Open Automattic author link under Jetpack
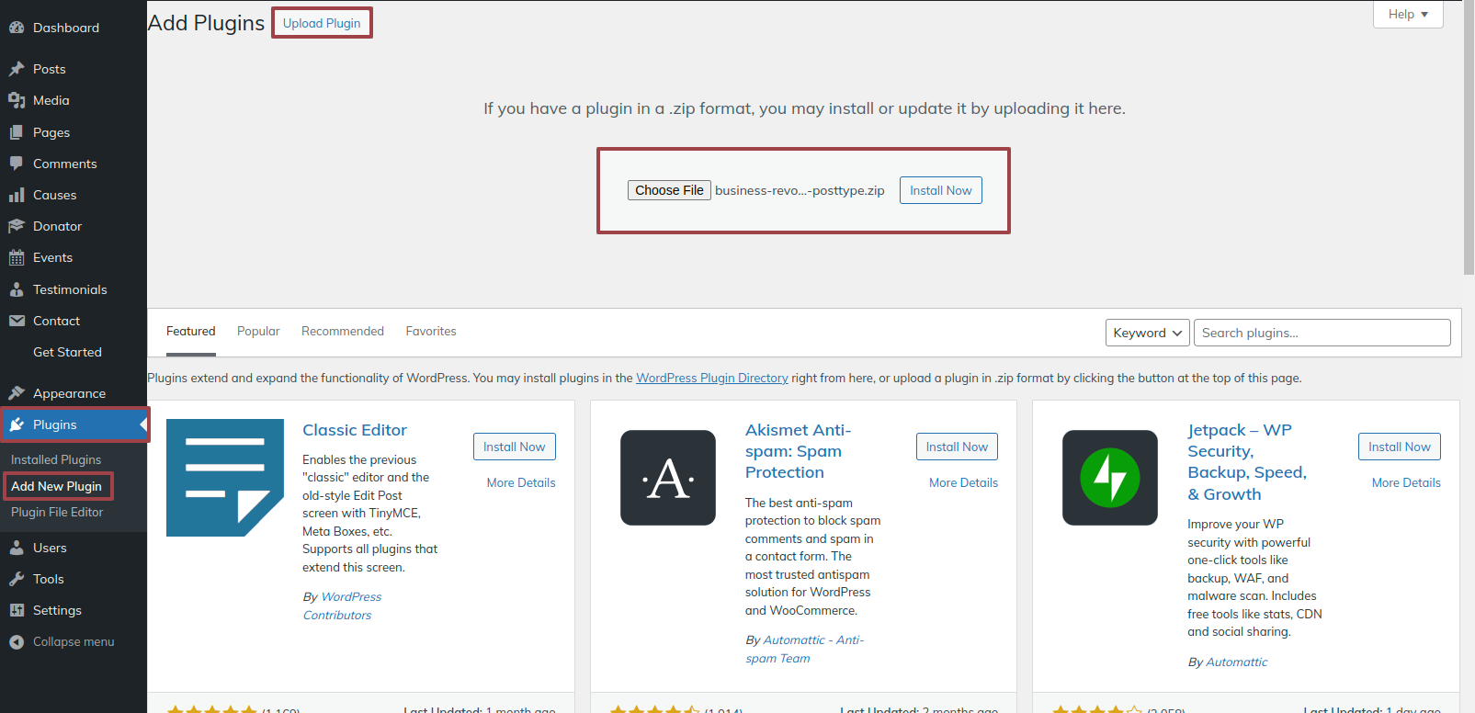 pyautogui.click(x=1236, y=662)
